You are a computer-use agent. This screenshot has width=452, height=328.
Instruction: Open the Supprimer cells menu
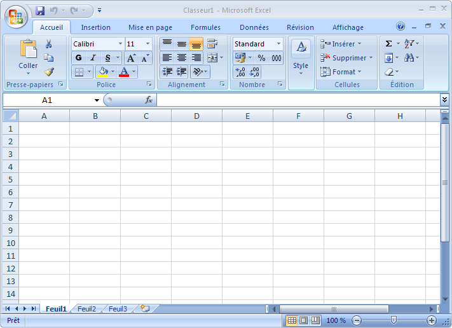coord(346,58)
